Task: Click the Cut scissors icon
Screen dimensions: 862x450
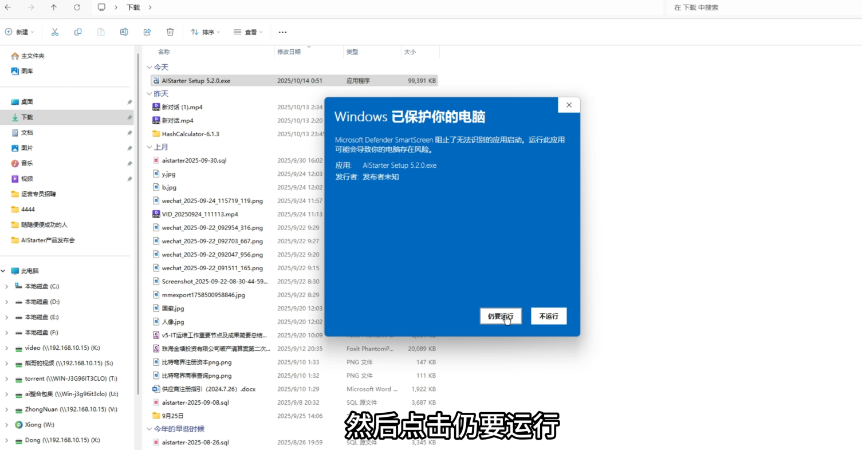Action: pyautogui.click(x=55, y=32)
